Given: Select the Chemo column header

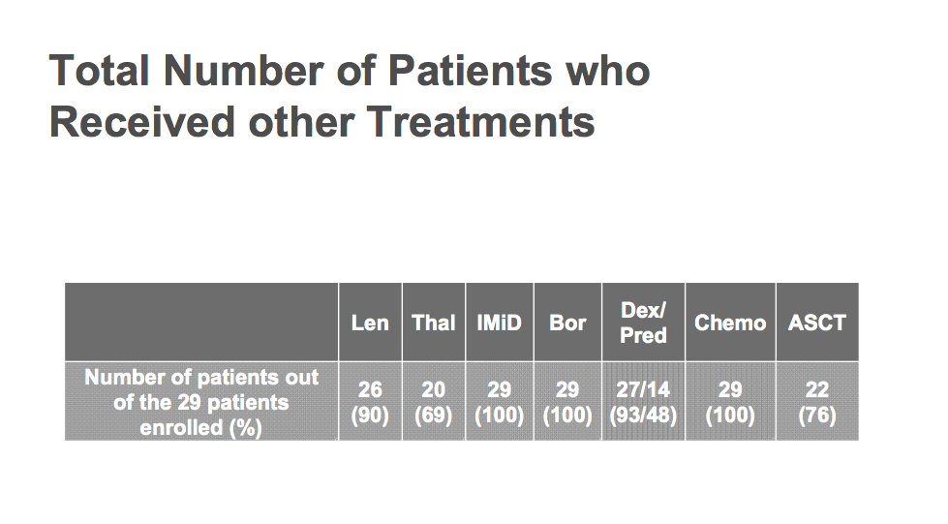Looking at the screenshot, I should (x=730, y=323).
